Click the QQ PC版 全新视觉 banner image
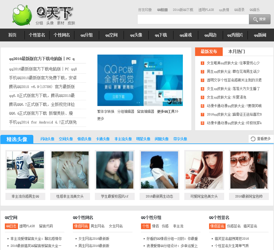The height and width of the screenshot is (250, 274). [140, 80]
